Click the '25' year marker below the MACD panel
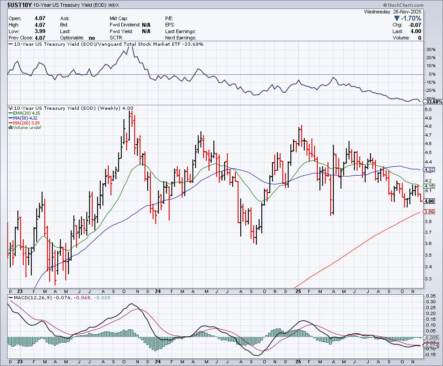443x366 pixels. 298,361
